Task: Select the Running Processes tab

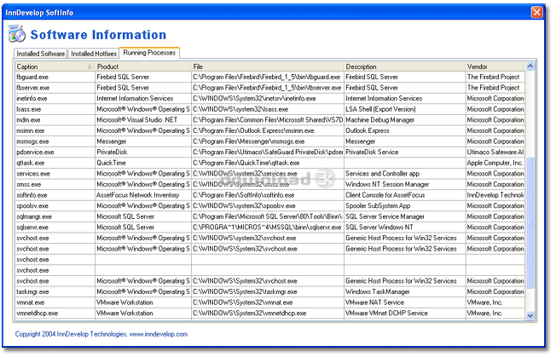Action: click(x=149, y=53)
